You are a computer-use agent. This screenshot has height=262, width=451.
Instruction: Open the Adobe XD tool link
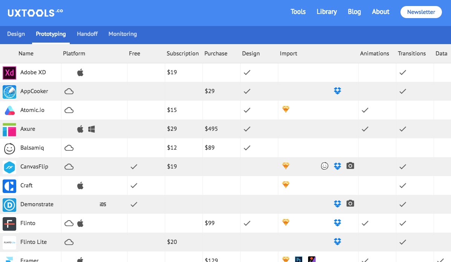click(x=33, y=72)
